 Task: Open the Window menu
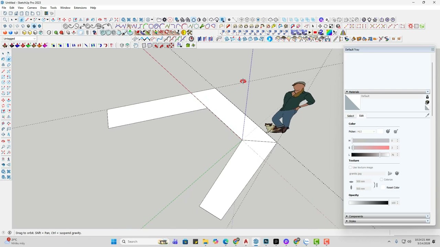tap(65, 8)
